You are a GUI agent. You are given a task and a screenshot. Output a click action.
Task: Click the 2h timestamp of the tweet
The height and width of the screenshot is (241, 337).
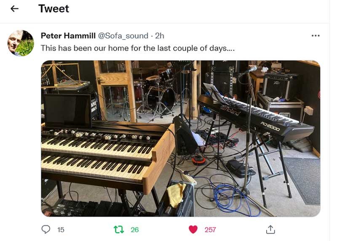click(x=160, y=36)
